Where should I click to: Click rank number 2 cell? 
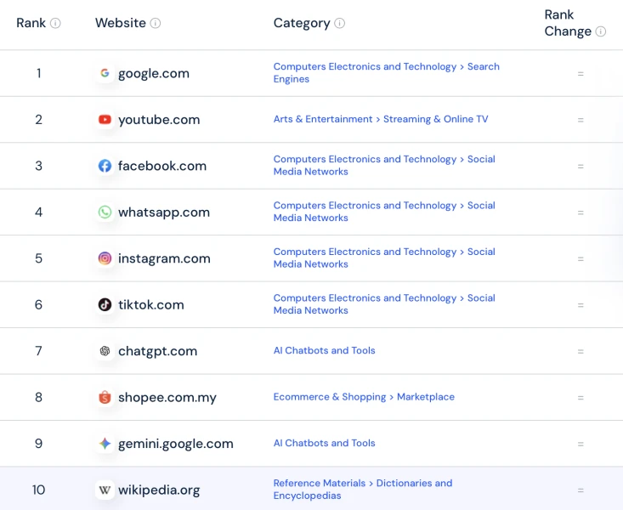point(38,119)
